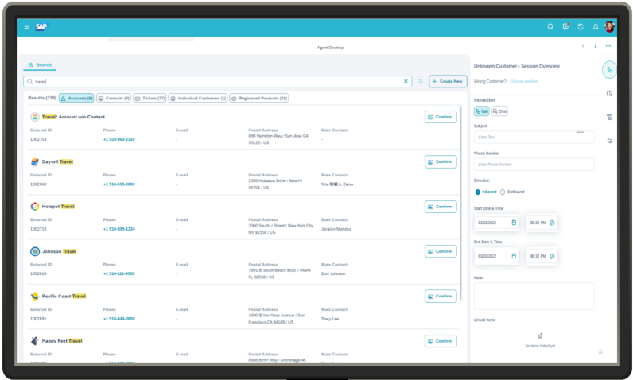The image size is (633, 380).
Task: Open the user profile avatar
Action: (609, 26)
